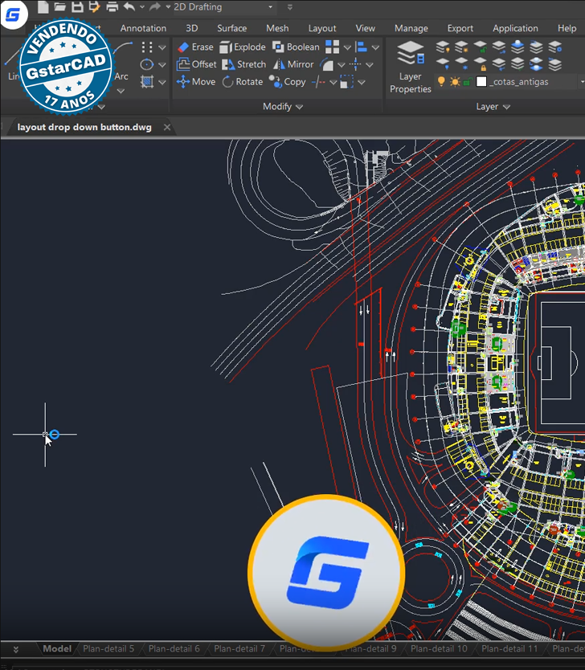
Task: Click the Save As icon with pencil
Action: (94, 7)
